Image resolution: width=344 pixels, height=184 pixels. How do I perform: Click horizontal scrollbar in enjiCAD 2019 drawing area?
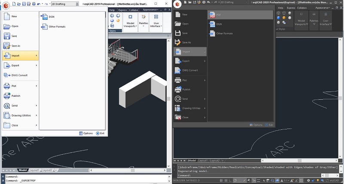pos(128,170)
